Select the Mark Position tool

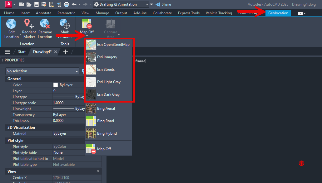click(65, 29)
